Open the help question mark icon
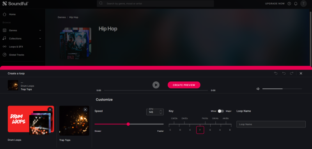 coord(289,4)
